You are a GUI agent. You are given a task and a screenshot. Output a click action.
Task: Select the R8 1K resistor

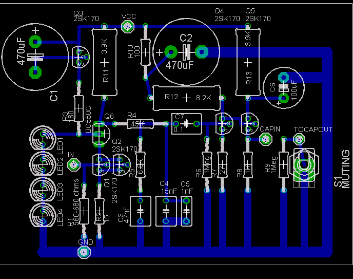pyautogui.click(x=248, y=165)
